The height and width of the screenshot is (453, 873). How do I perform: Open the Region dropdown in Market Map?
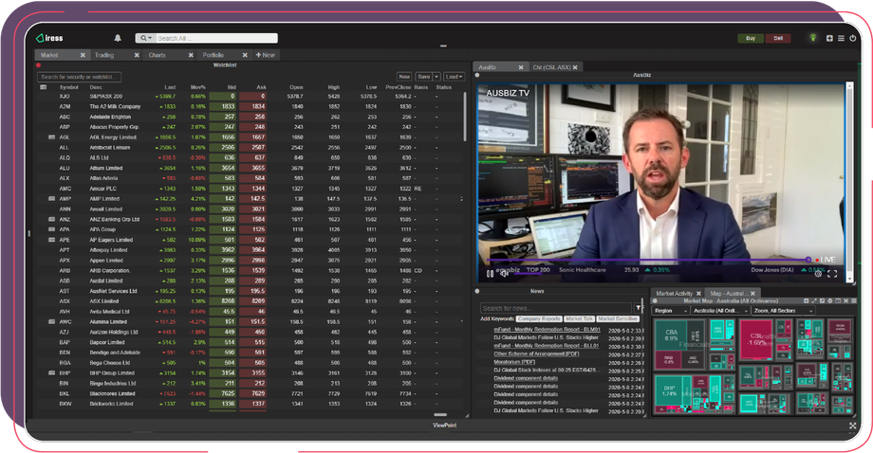(670, 311)
